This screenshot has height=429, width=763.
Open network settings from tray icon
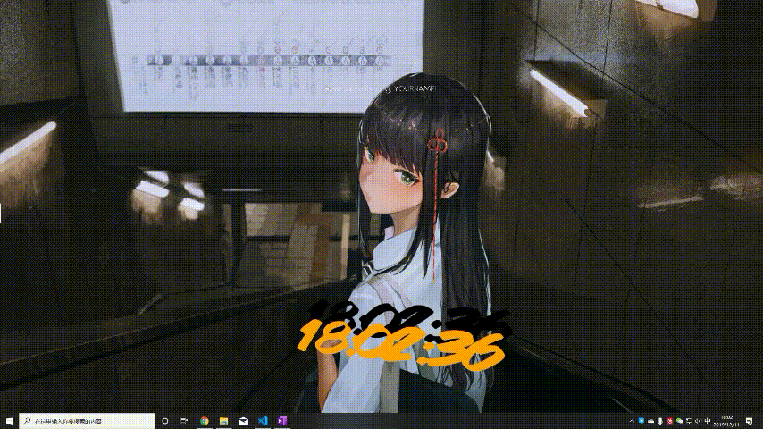689,420
